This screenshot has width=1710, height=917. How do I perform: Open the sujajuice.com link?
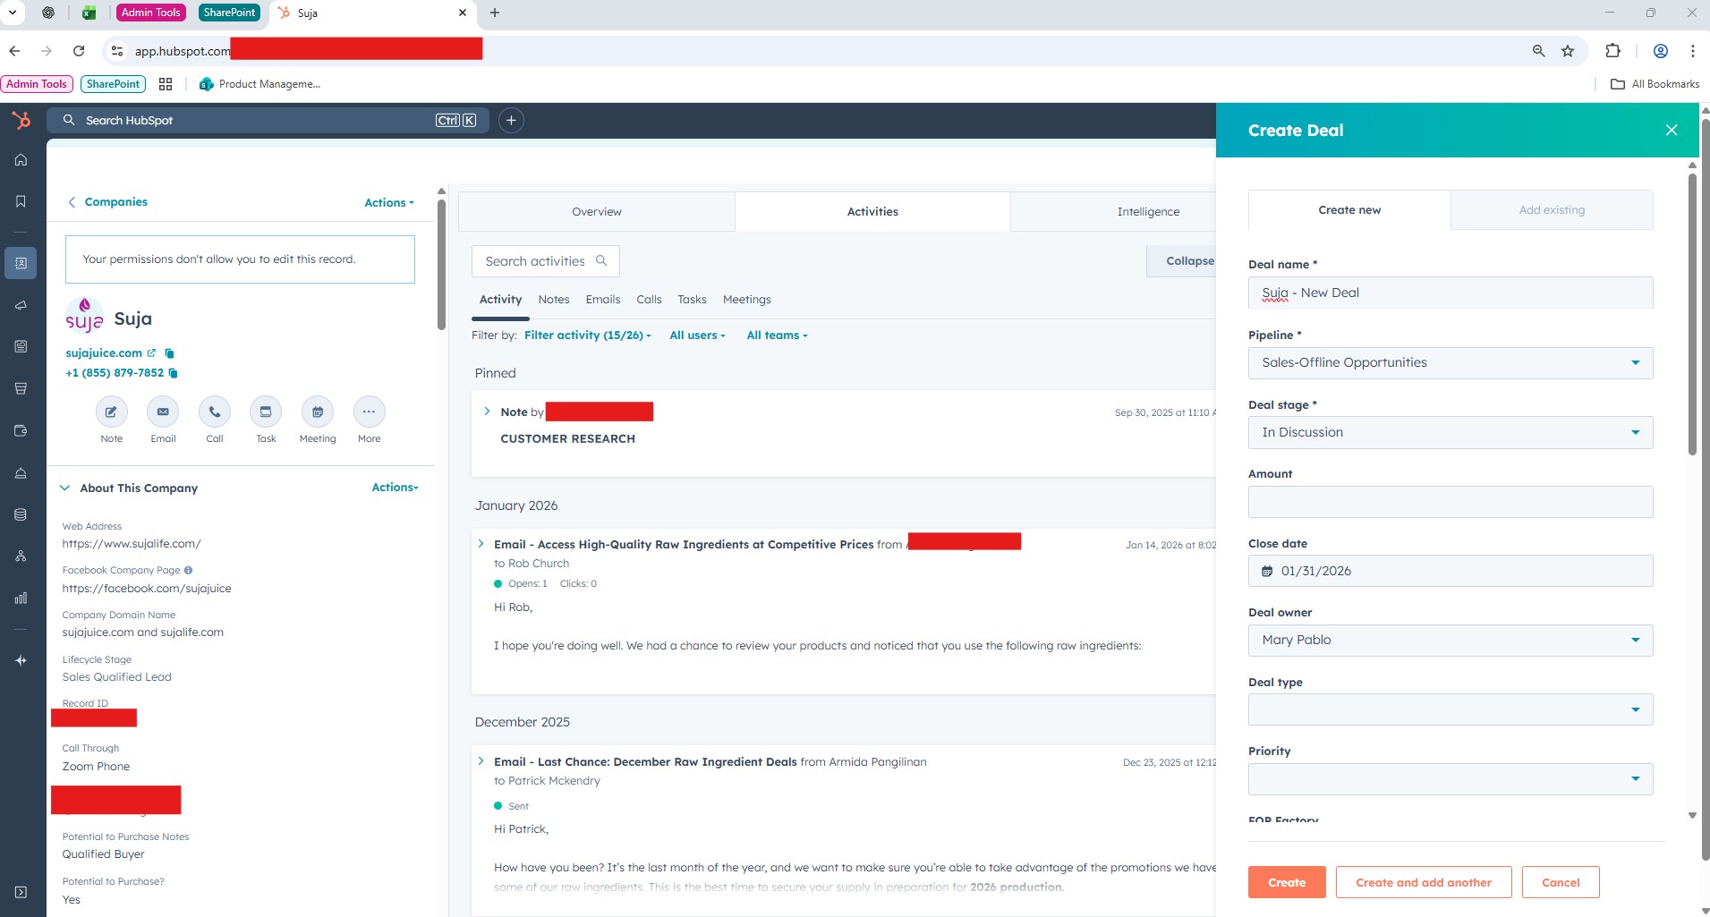coord(104,353)
